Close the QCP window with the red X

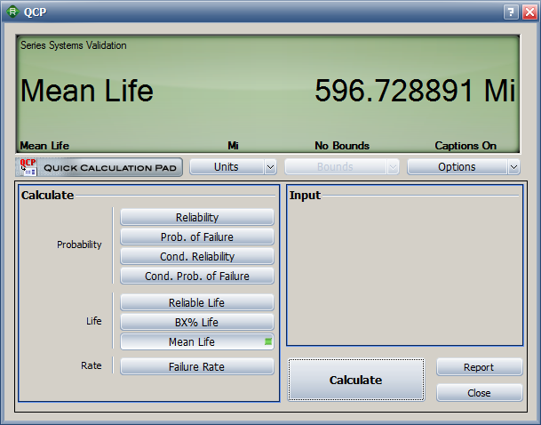coord(529,12)
